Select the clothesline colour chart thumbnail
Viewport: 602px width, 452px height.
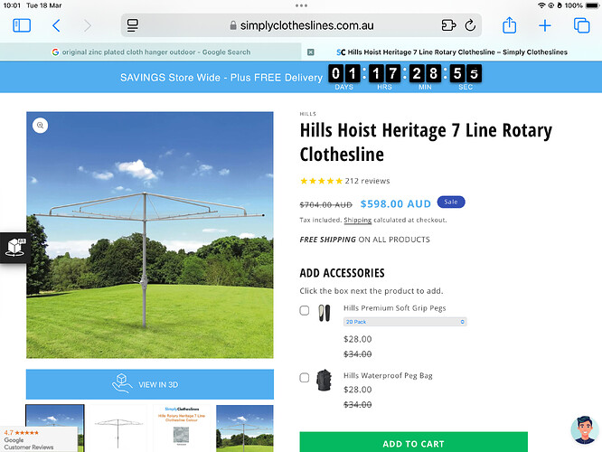pos(181,428)
